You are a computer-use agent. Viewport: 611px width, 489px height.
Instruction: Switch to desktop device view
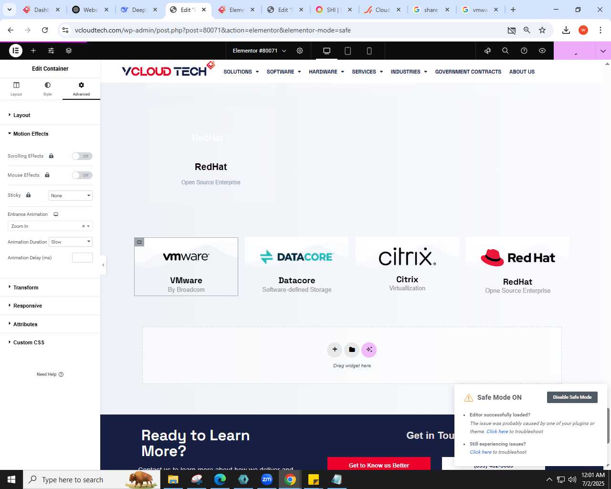(327, 51)
